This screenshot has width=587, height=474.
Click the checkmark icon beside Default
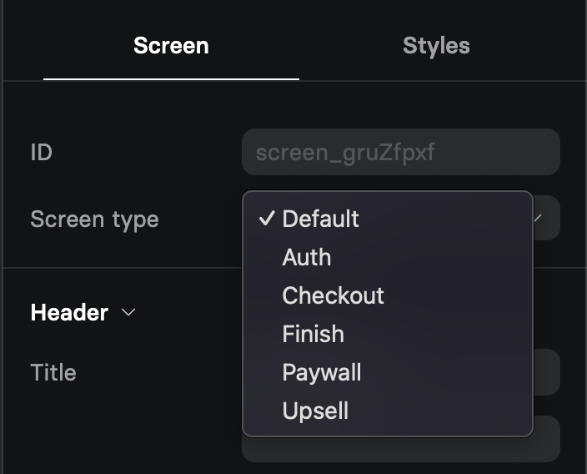tap(267, 219)
